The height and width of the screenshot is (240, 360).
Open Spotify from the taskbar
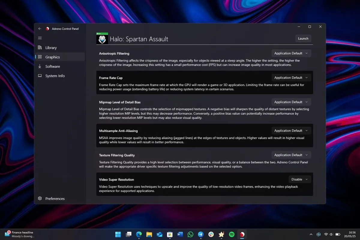(232, 235)
